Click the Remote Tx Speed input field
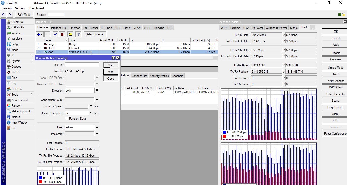 tap(76, 113)
